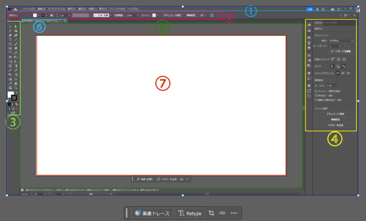Click the スタイル swatch in control bar
The image size is (366, 221).
(x=154, y=15)
